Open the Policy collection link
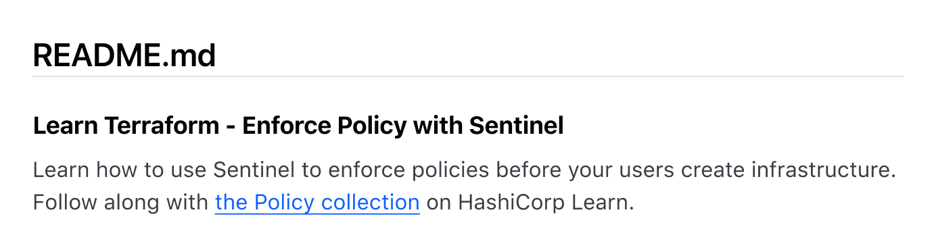The width and height of the screenshot is (936, 250). click(x=317, y=203)
